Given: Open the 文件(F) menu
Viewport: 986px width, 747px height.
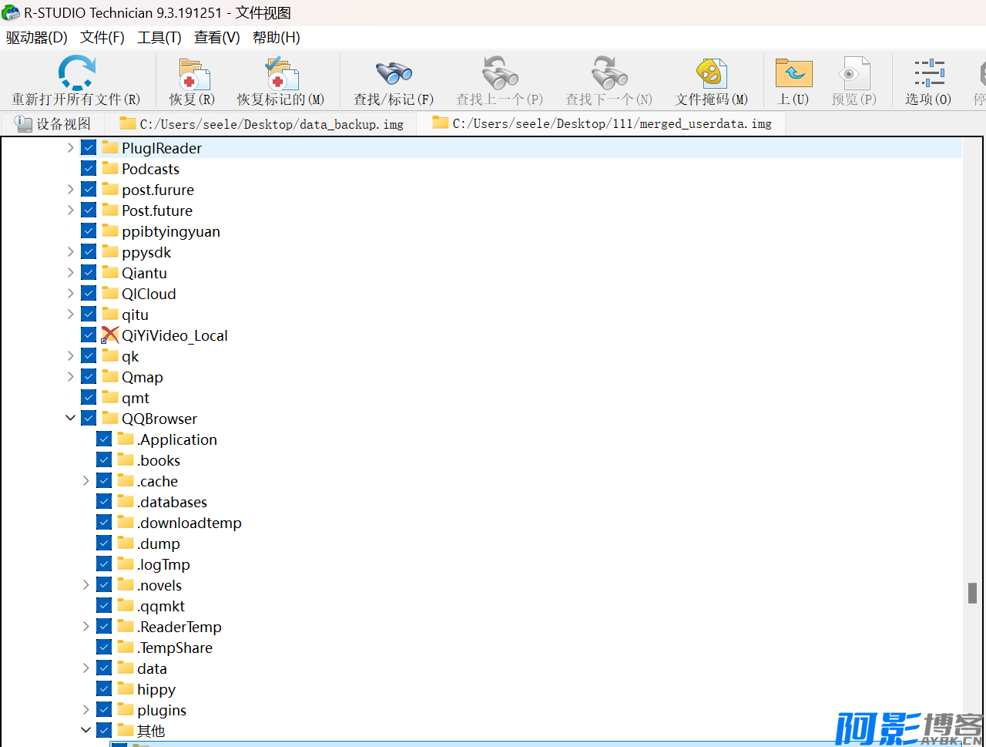Looking at the screenshot, I should pyautogui.click(x=102, y=37).
